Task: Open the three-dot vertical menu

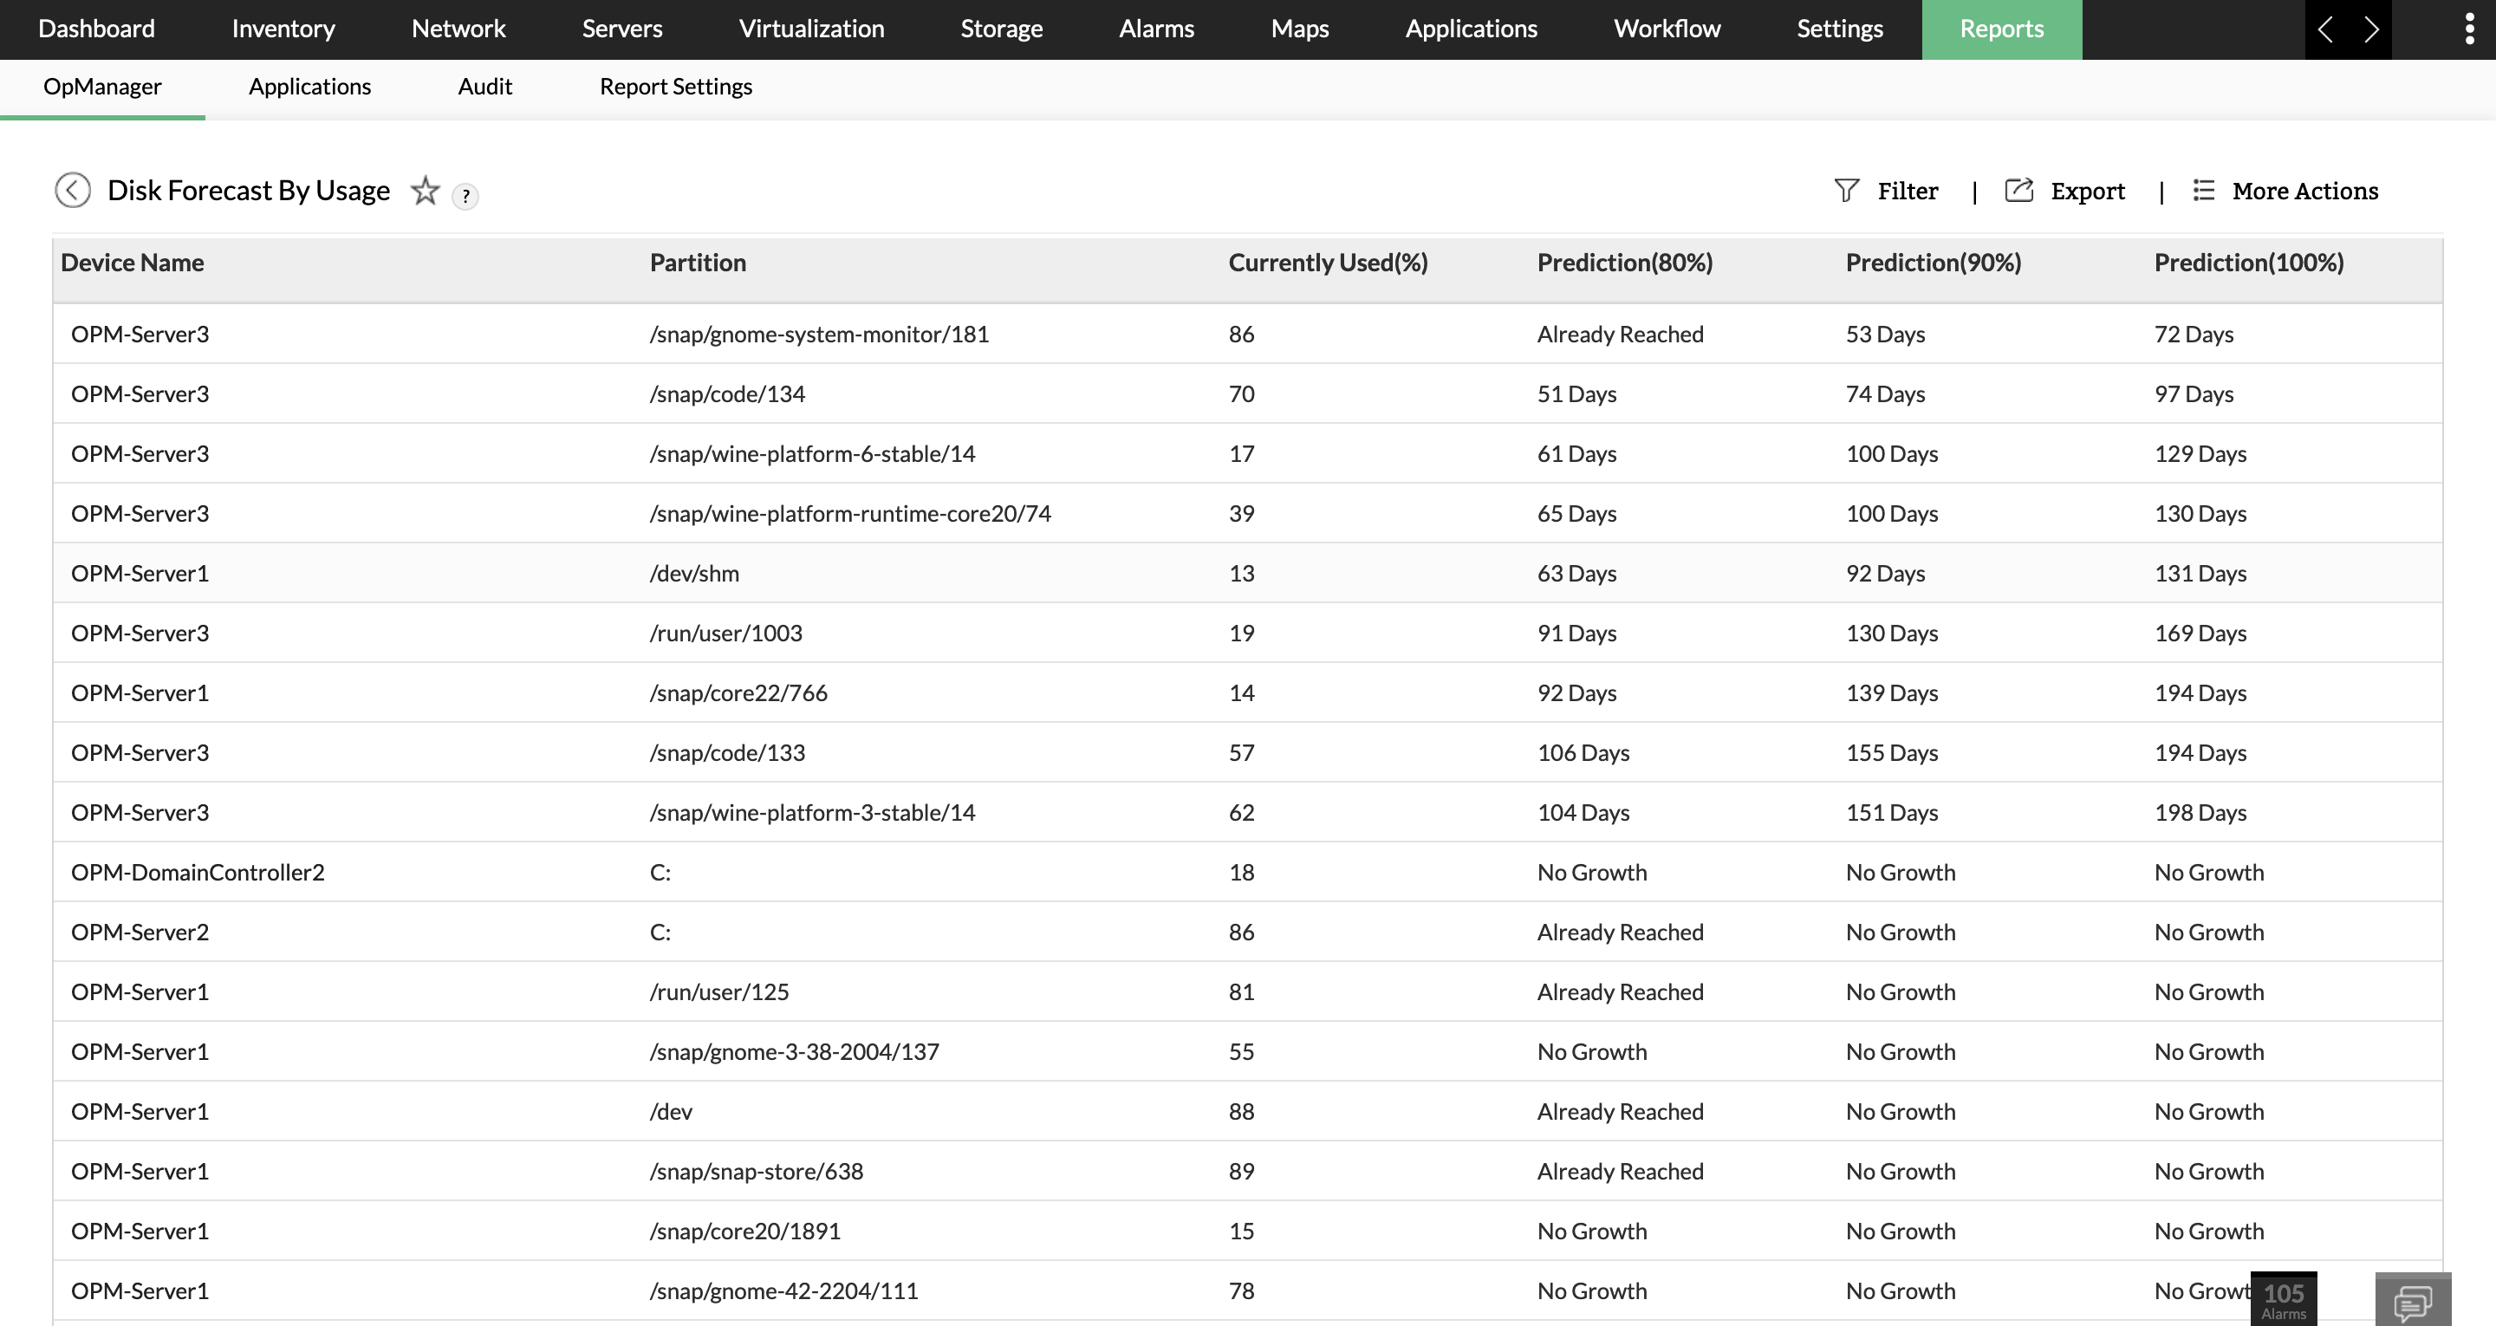Action: tap(2469, 29)
